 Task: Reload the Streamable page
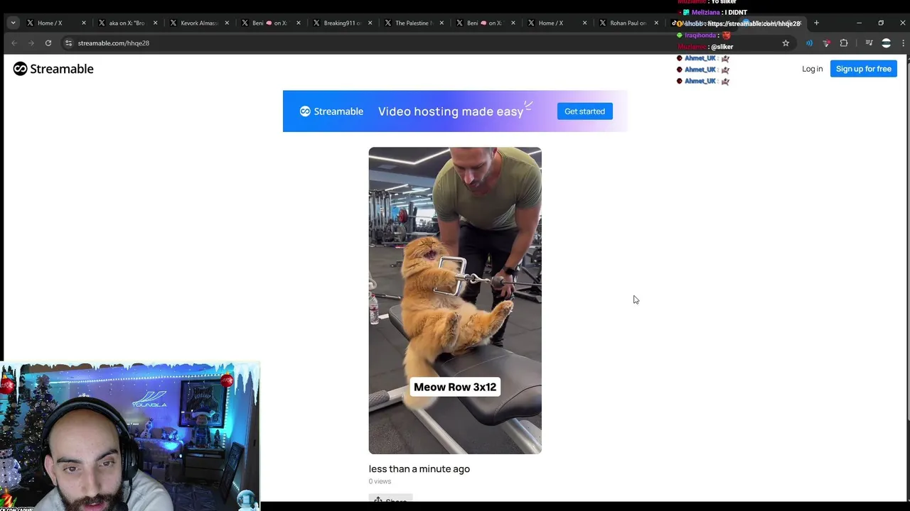point(48,43)
